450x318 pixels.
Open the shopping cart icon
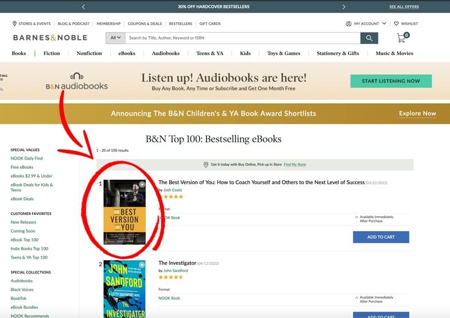[x=402, y=38]
